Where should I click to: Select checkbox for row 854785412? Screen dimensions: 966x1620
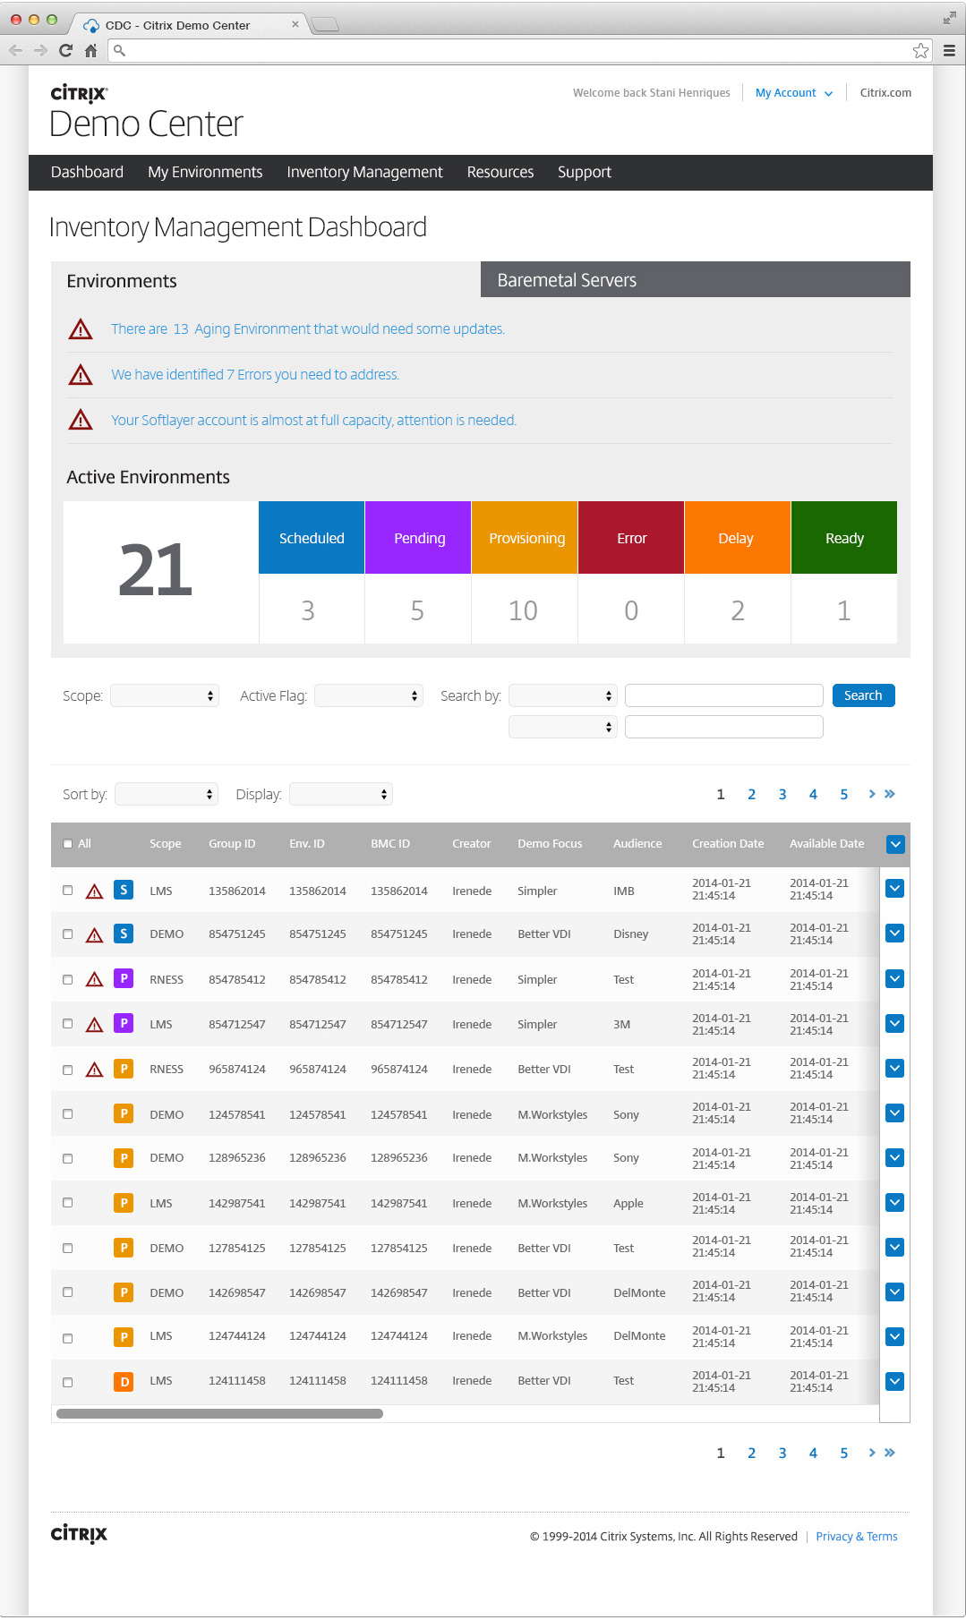coord(68,980)
